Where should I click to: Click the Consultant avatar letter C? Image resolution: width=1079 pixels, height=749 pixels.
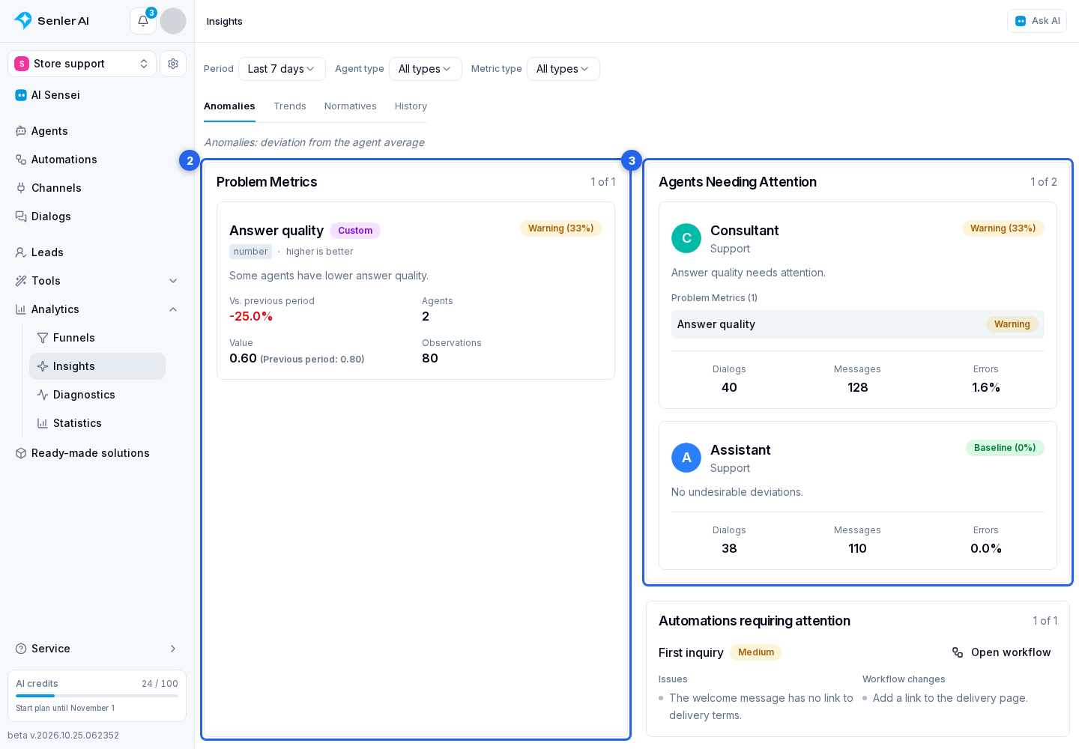tap(686, 238)
